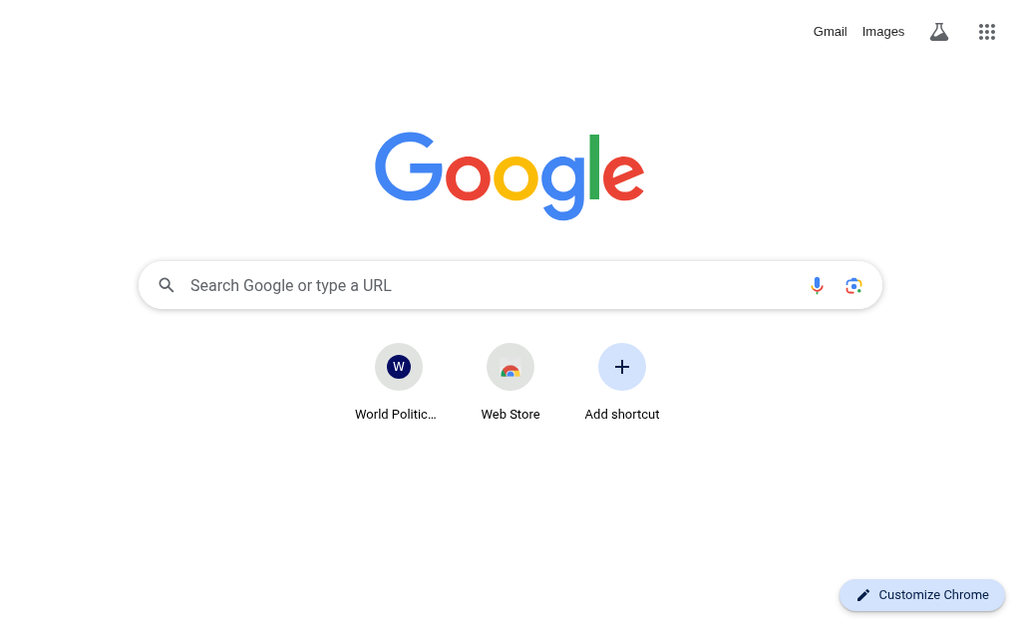This screenshot has height=627, width=1021.
Task: Go to Google Images link
Action: tap(883, 32)
